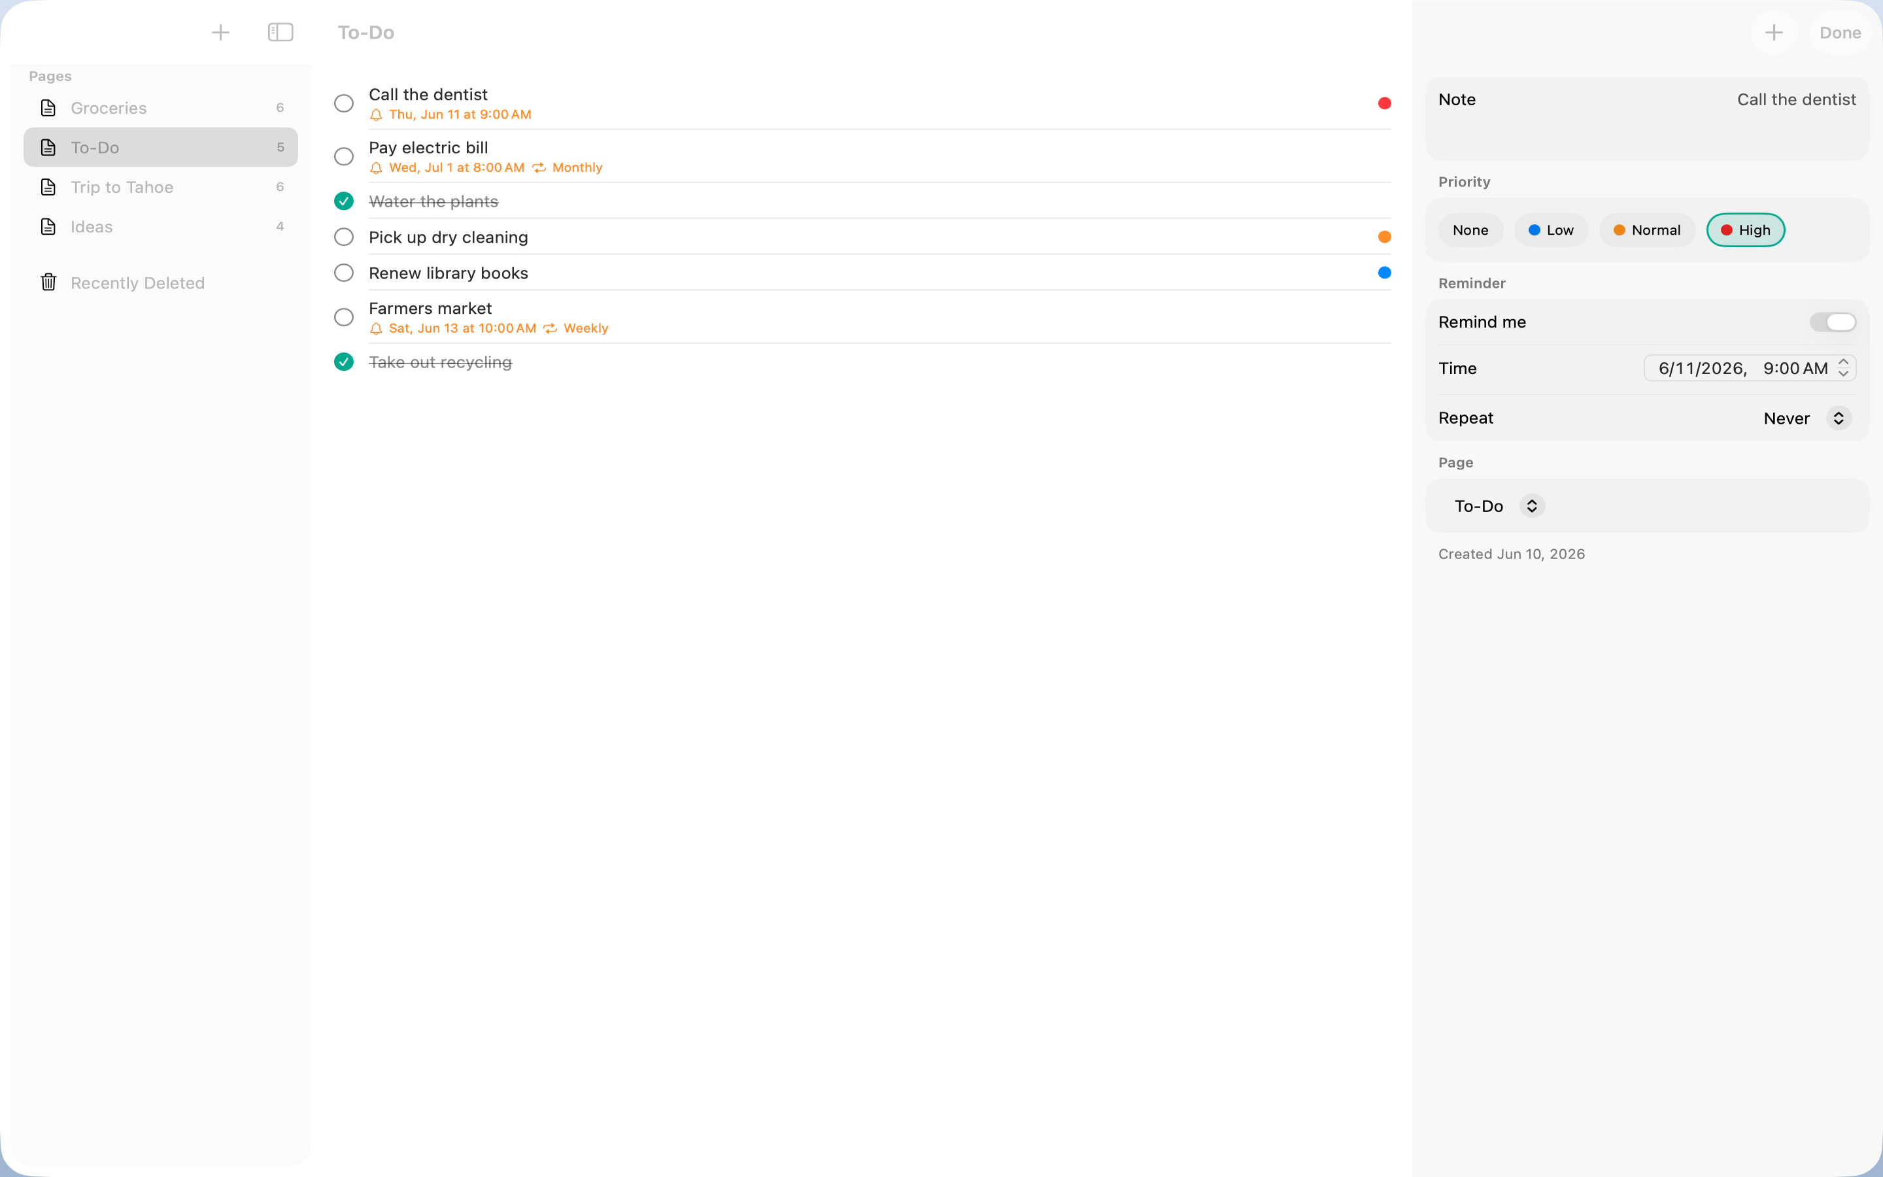Toggle the sidebar visibility icon
The image size is (1883, 1177).
[x=280, y=32]
